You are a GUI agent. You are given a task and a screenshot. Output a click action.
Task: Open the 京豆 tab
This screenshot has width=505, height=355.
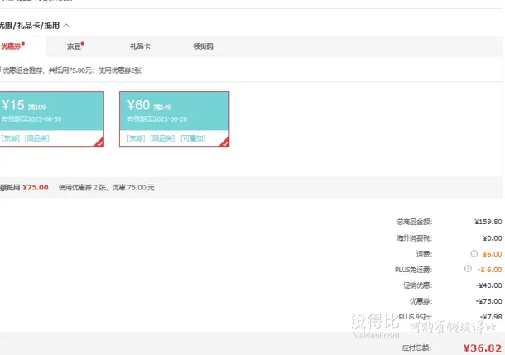tap(75, 46)
